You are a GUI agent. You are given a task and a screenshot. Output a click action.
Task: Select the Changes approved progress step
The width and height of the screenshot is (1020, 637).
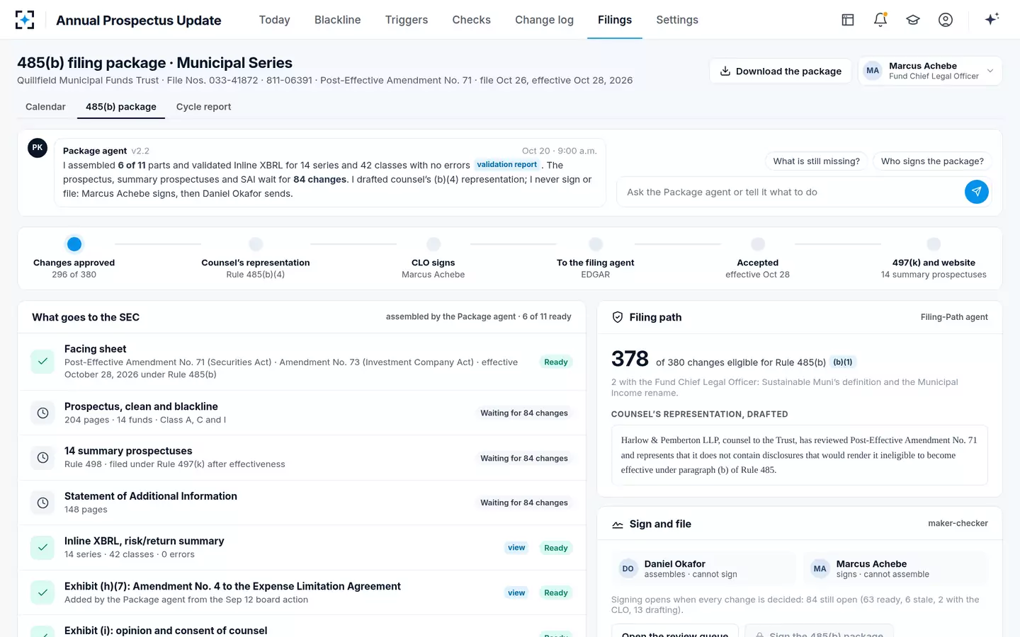[x=74, y=258]
